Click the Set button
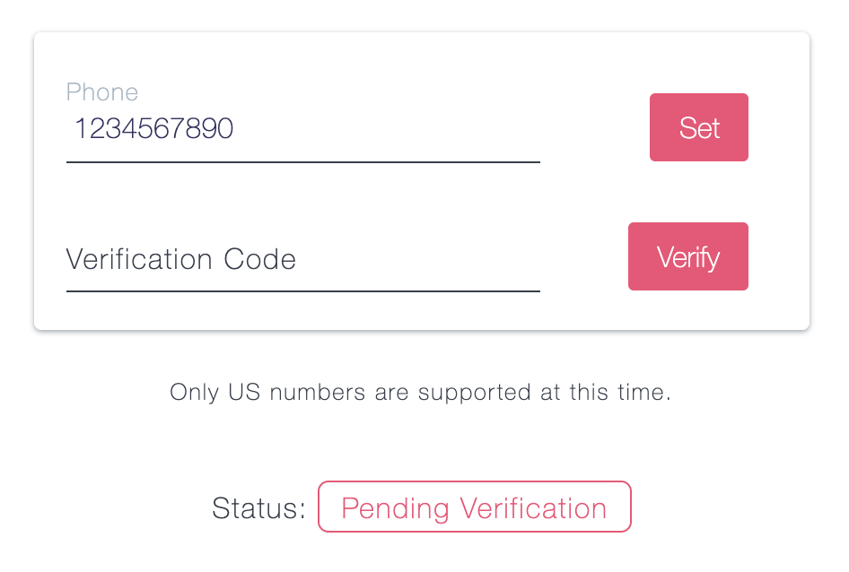 [x=698, y=127]
